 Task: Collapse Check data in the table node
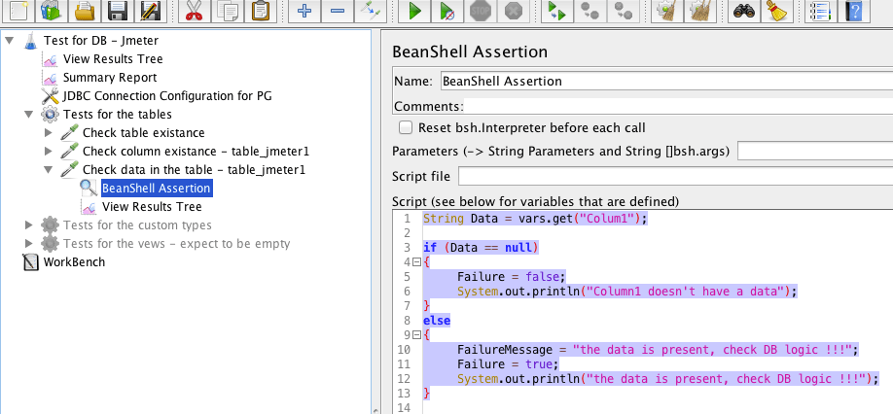click(x=49, y=169)
